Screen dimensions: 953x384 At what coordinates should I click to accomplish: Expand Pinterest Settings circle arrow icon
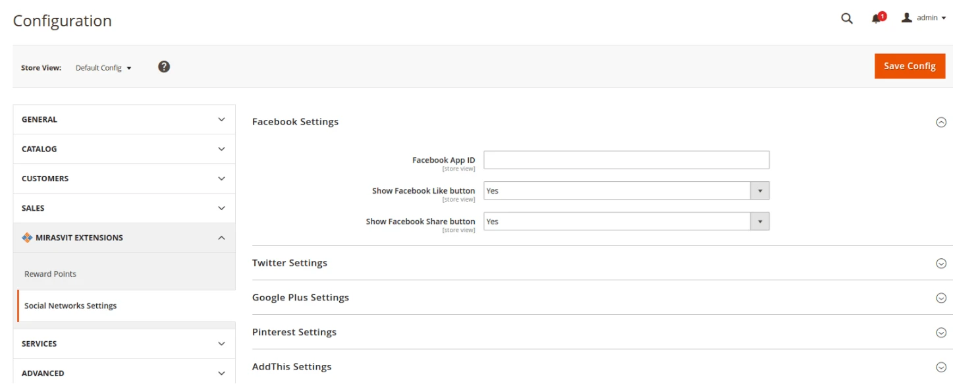(941, 333)
